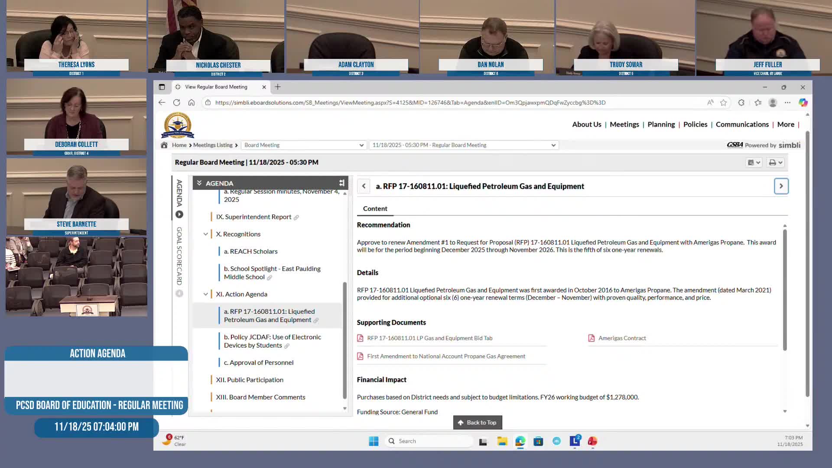This screenshot has height=468, width=832.
Task: Collapse the X. Recognitions agenda section
Action: point(206,234)
